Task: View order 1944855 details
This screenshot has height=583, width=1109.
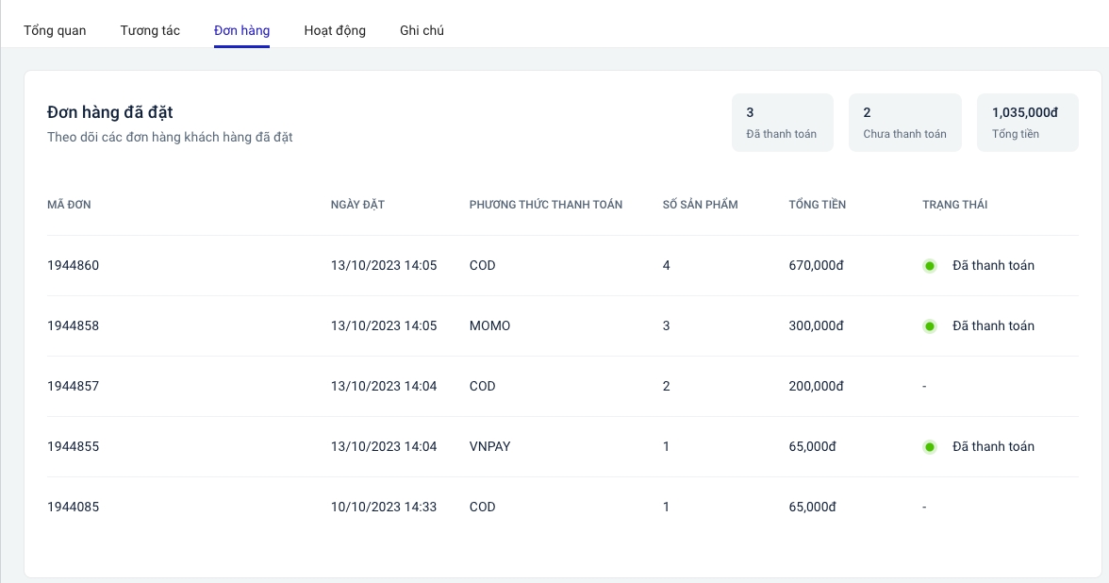Action: (x=74, y=446)
